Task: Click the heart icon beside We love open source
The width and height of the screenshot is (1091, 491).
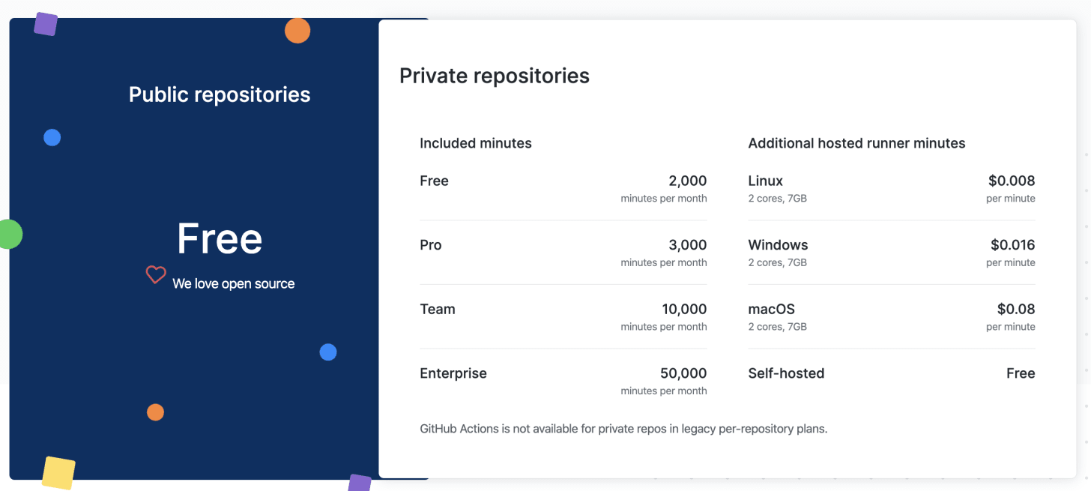Action: [x=155, y=275]
